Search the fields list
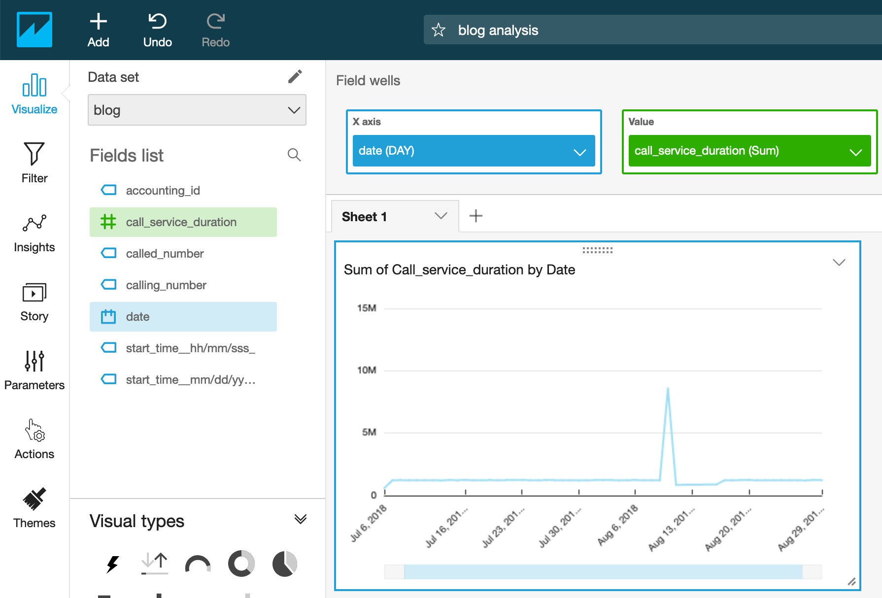This screenshot has width=882, height=598. click(x=294, y=155)
